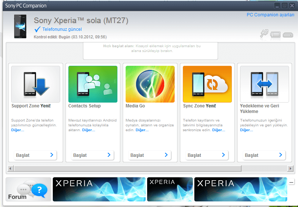The image size is (298, 207).
Task: Click the Support Zone phone download icon
Action: click(x=36, y=84)
